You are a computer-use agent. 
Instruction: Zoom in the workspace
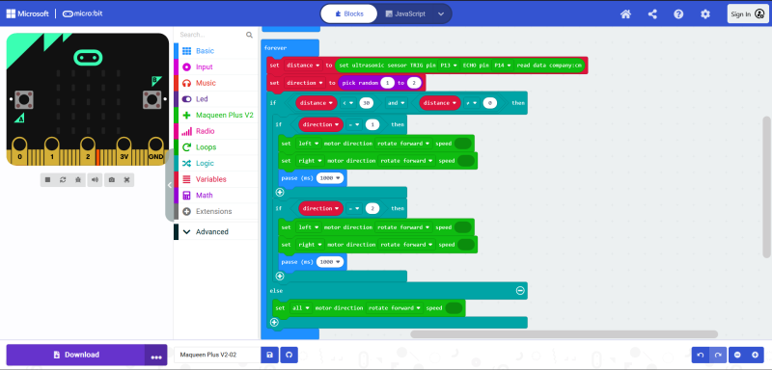pyautogui.click(x=755, y=355)
